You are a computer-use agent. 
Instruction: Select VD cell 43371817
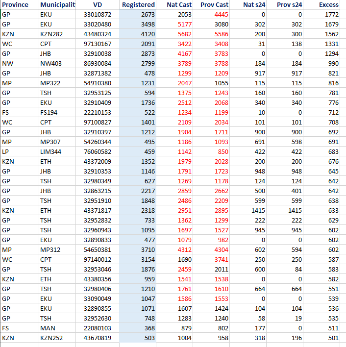tap(98, 210)
